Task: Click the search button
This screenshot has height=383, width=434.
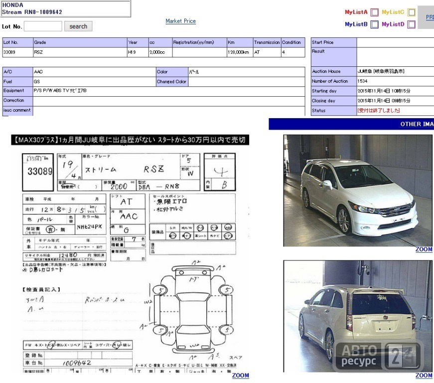Action: (x=78, y=26)
